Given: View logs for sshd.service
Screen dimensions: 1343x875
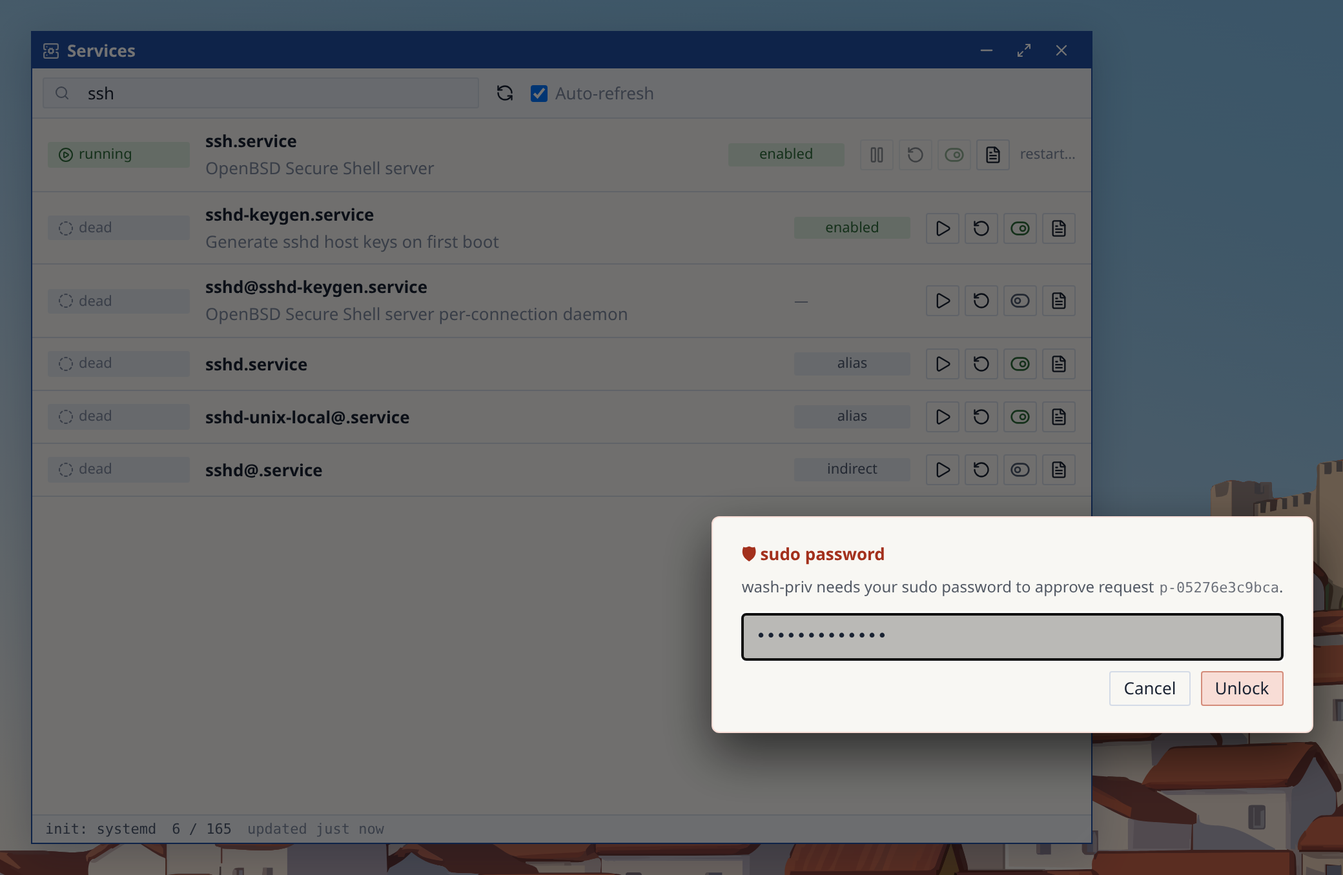Looking at the screenshot, I should [1059, 364].
